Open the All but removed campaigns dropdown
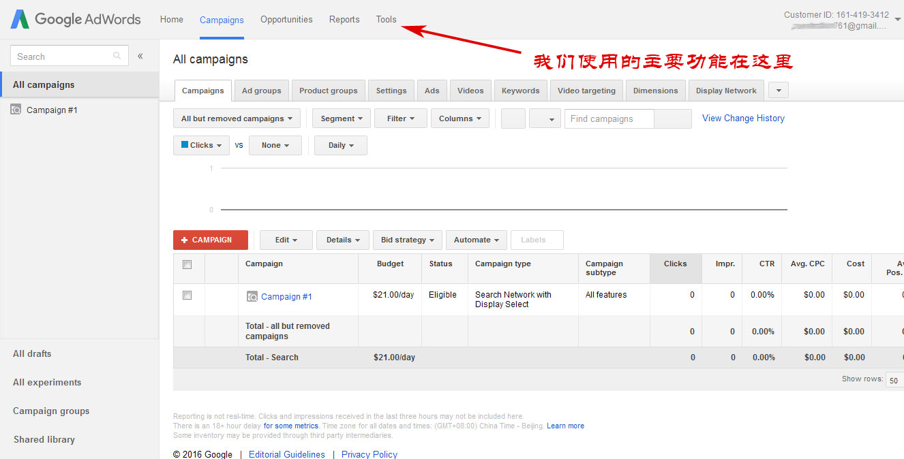The image size is (904, 459). point(237,118)
